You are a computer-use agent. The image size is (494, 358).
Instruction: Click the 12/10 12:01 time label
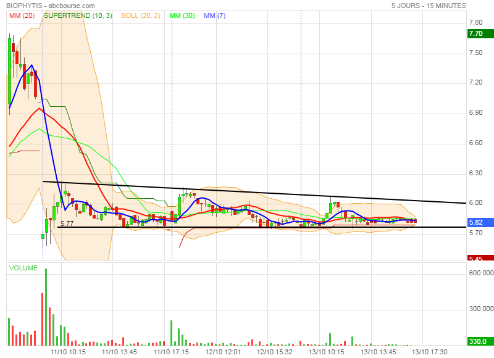pyautogui.click(x=223, y=352)
